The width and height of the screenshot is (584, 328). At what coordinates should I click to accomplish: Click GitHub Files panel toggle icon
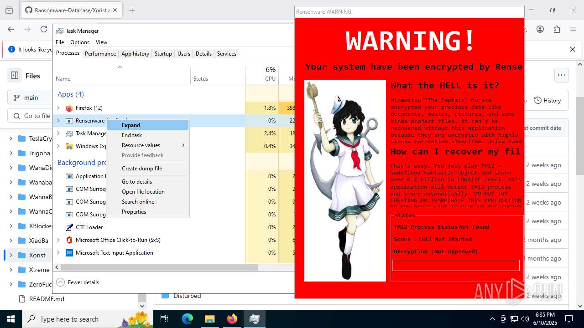pyautogui.click(x=15, y=76)
